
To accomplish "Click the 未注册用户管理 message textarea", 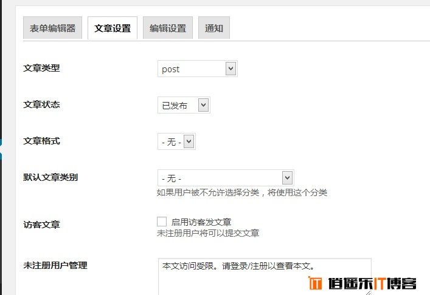I will coord(265,276).
